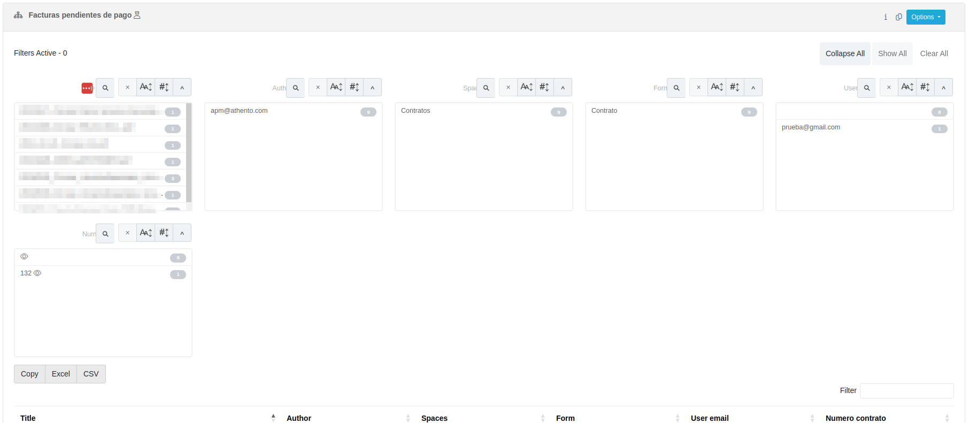
Task: Click the Collapse All button
Action: 844,53
